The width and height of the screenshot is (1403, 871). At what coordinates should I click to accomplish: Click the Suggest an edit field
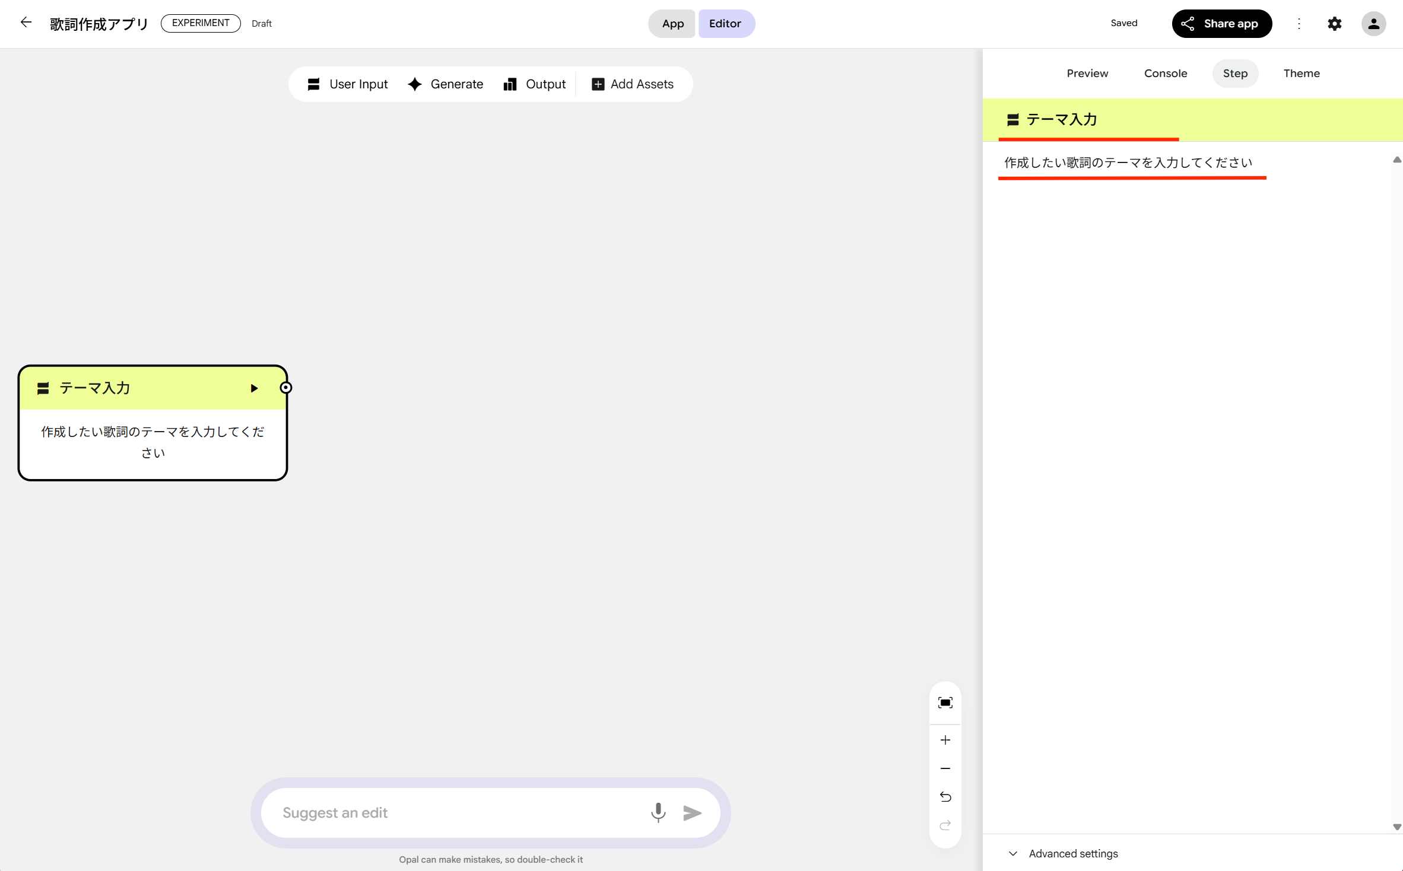pos(457,812)
